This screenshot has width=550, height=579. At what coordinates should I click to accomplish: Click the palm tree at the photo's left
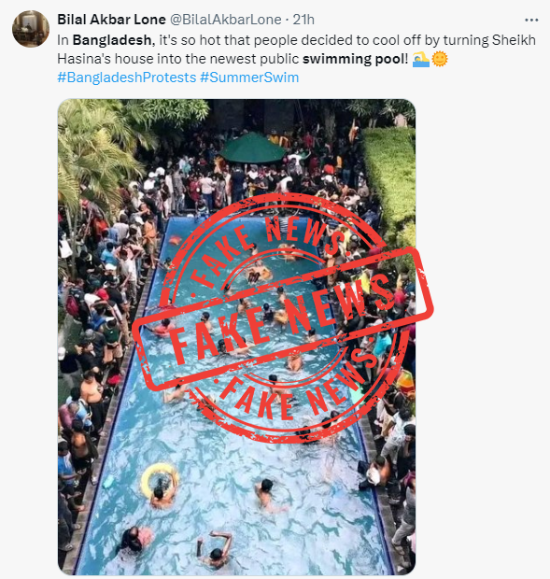click(x=97, y=155)
